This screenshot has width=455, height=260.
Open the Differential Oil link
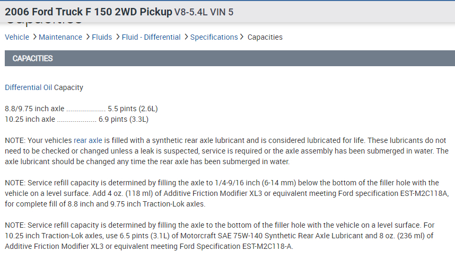tap(29, 87)
